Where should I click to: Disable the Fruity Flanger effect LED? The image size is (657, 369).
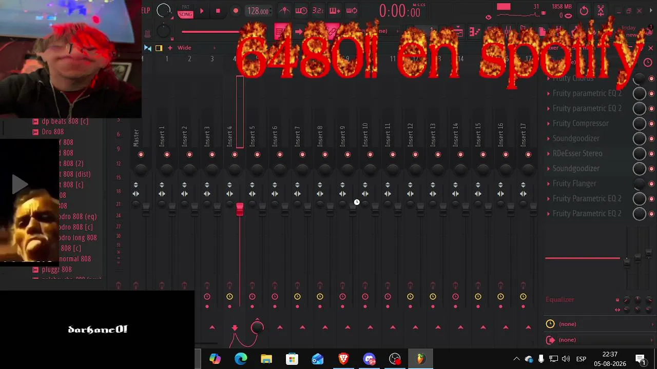[651, 183]
